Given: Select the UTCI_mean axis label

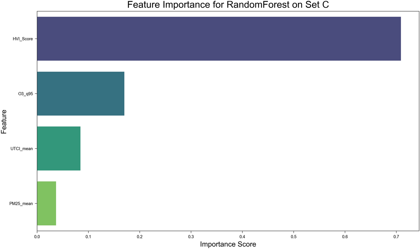Looking at the screenshot, I should click(22, 149).
